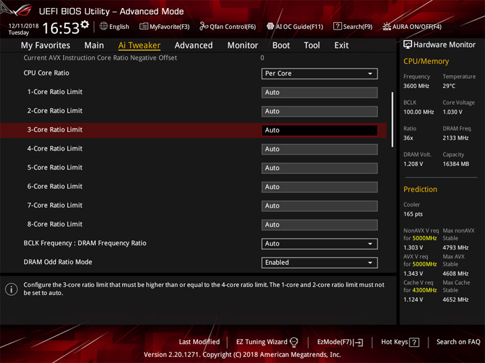Switch to Main tab
The image size is (485, 363).
(94, 46)
